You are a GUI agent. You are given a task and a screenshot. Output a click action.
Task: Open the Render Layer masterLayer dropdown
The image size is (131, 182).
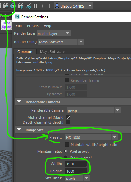click(54, 33)
